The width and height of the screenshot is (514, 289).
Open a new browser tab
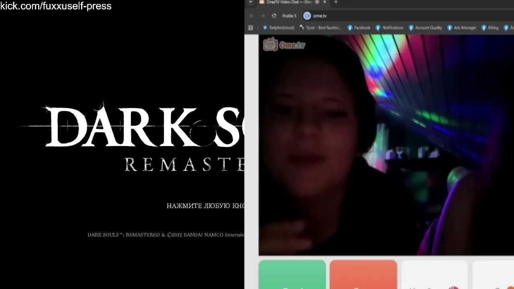(336, 2)
